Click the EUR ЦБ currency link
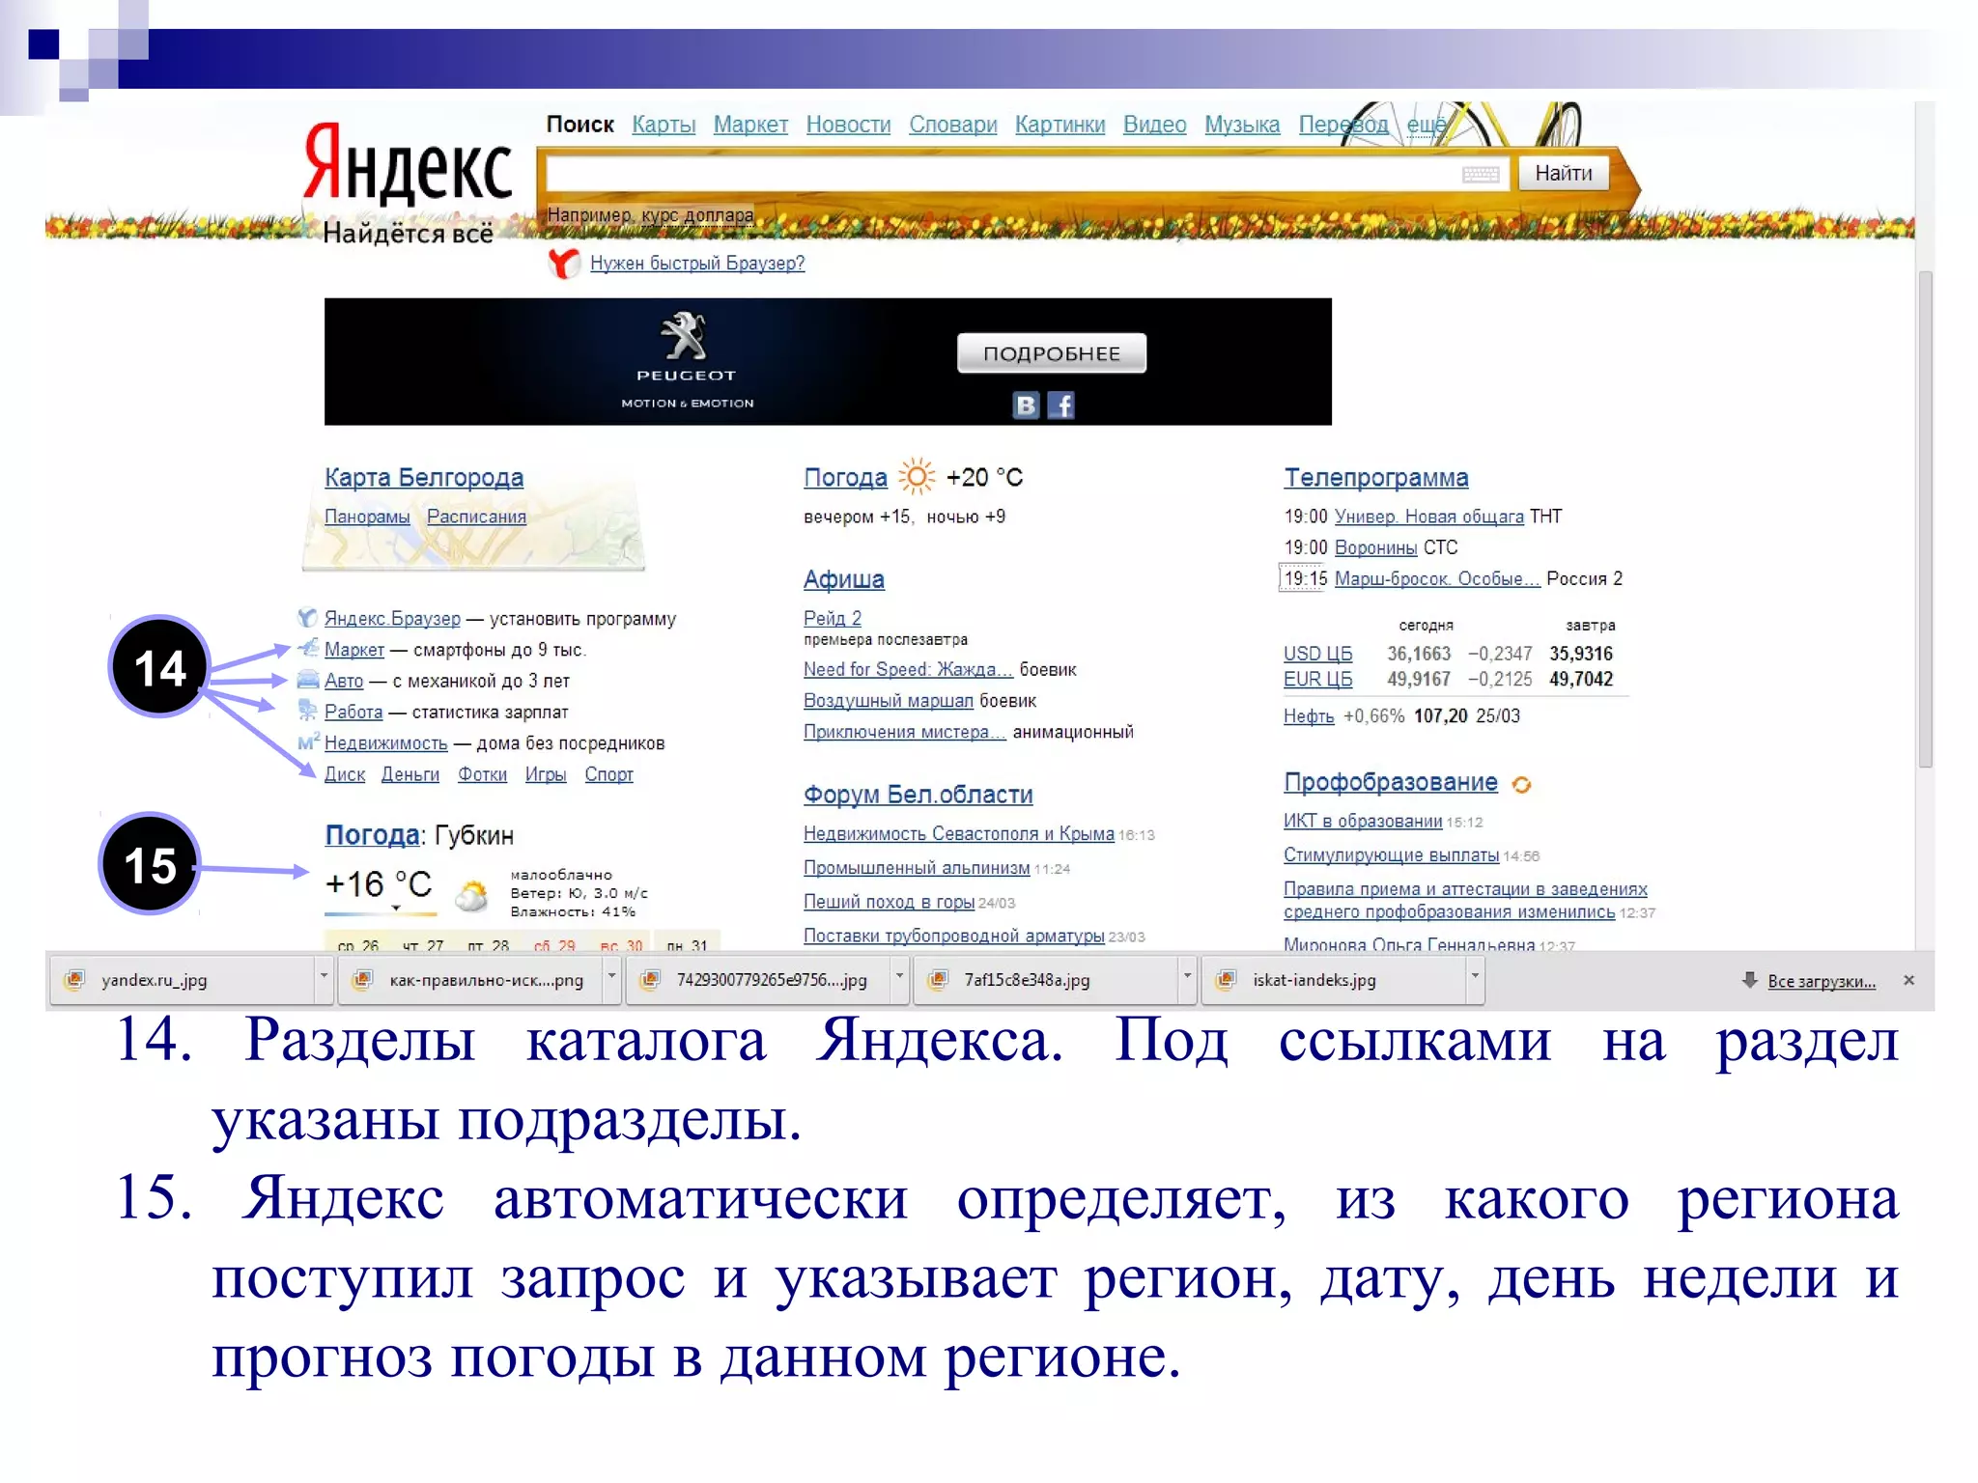 1317,680
